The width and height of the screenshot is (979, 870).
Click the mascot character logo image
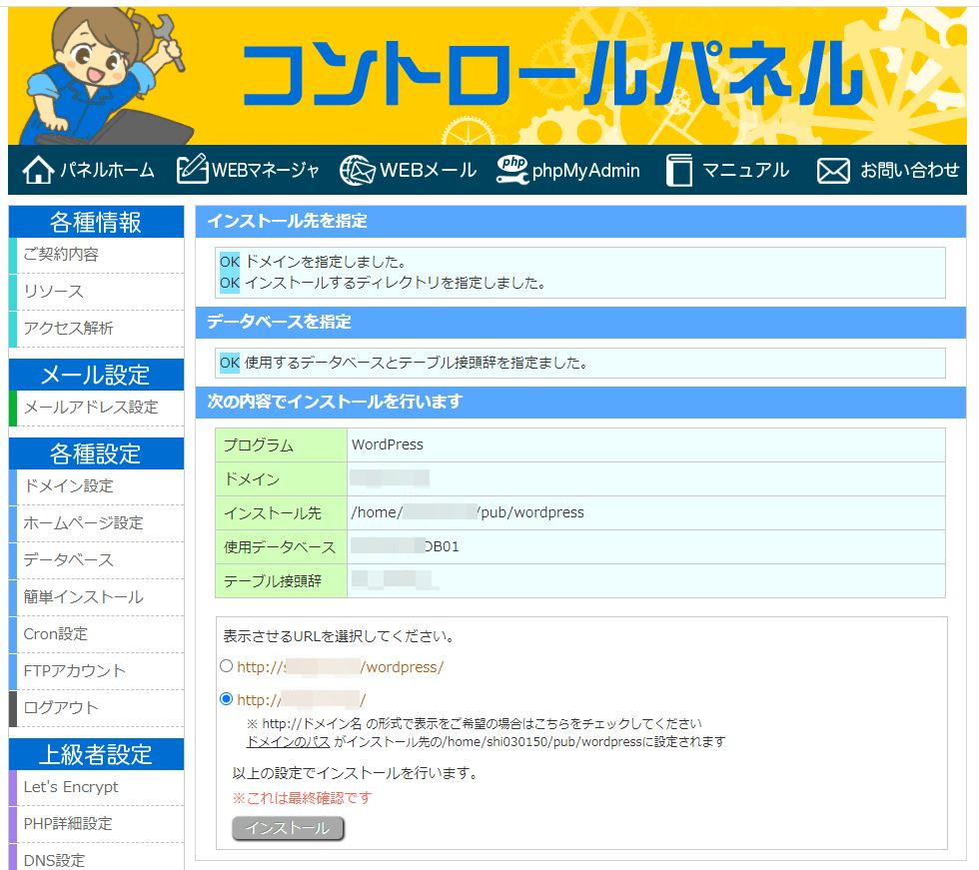[x=102, y=76]
